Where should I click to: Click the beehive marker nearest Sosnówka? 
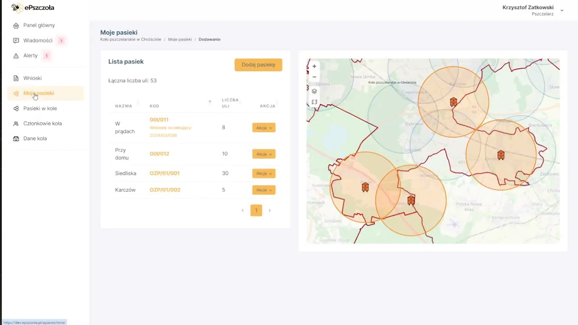pos(365,187)
